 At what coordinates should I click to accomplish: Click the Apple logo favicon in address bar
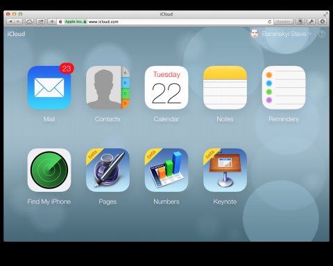[60, 21]
